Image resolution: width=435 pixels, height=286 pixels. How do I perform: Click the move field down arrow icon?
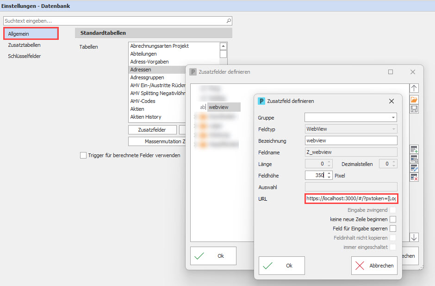[x=414, y=237]
